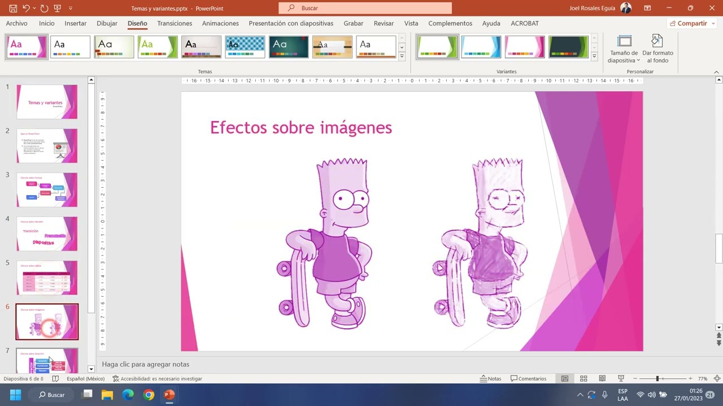Switch to the Vista tab
This screenshot has width=723, height=406.
click(411, 23)
